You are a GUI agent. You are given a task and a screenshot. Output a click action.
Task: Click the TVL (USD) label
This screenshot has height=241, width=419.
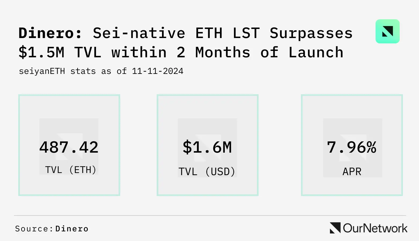[207, 172]
